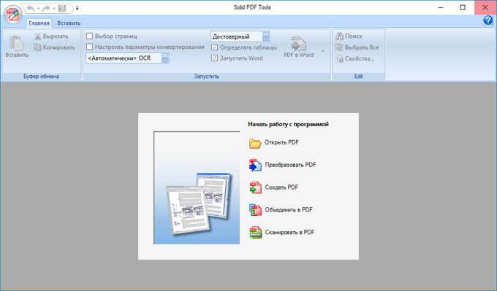Viewport: 497px width, 291px height.
Task: Click the Redo arrow in quick access toolbar
Action: (x=46, y=9)
